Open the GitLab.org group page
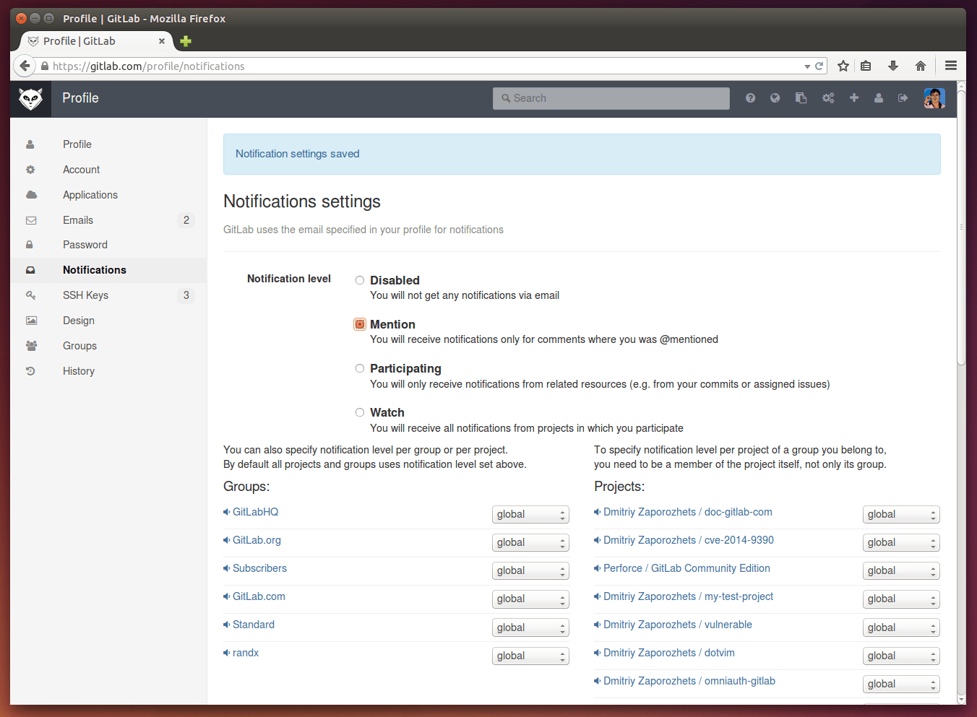977x717 pixels. pos(257,539)
